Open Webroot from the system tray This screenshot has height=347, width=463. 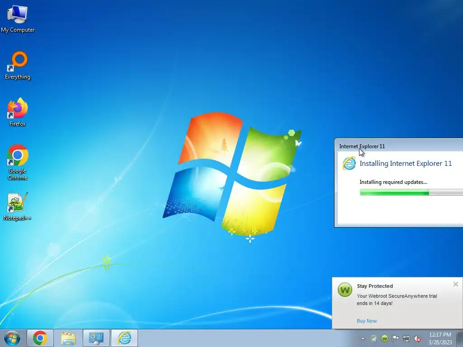tap(384, 338)
